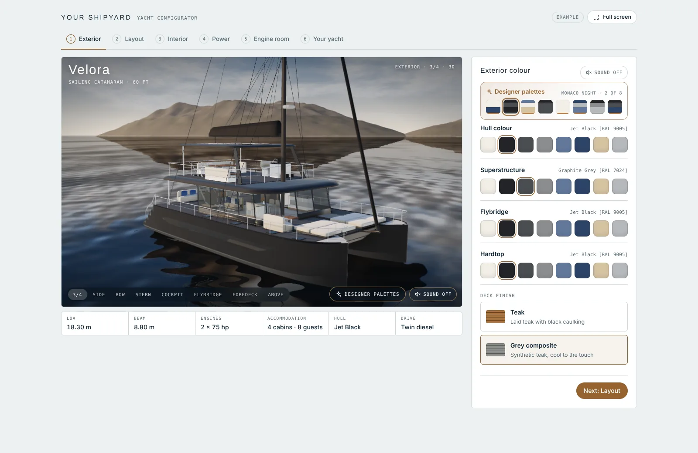
Task: Choose the Teak deck finish option
Action: 554,317
